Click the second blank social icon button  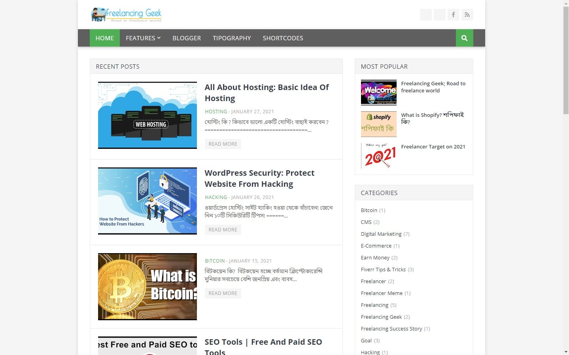439,15
